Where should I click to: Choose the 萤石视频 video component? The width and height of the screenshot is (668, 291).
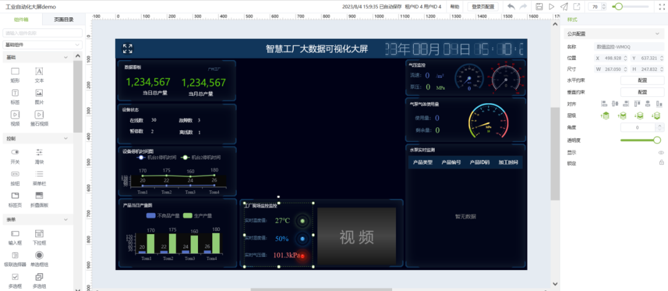point(39,119)
